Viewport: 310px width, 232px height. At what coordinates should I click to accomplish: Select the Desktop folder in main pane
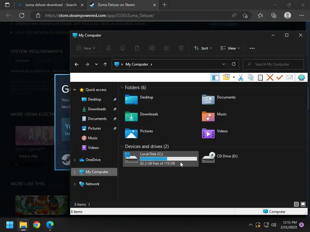(139, 99)
